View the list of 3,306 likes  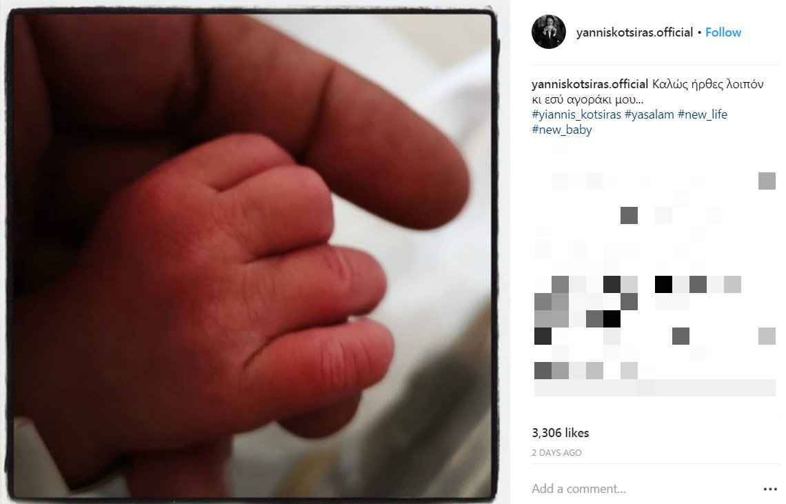[561, 433]
